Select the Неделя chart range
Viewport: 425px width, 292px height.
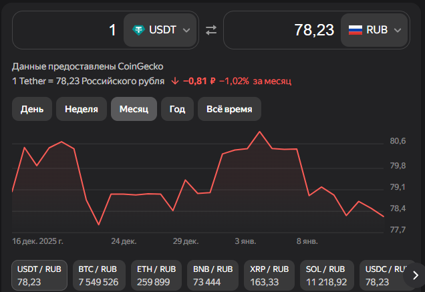pyautogui.click(x=82, y=109)
